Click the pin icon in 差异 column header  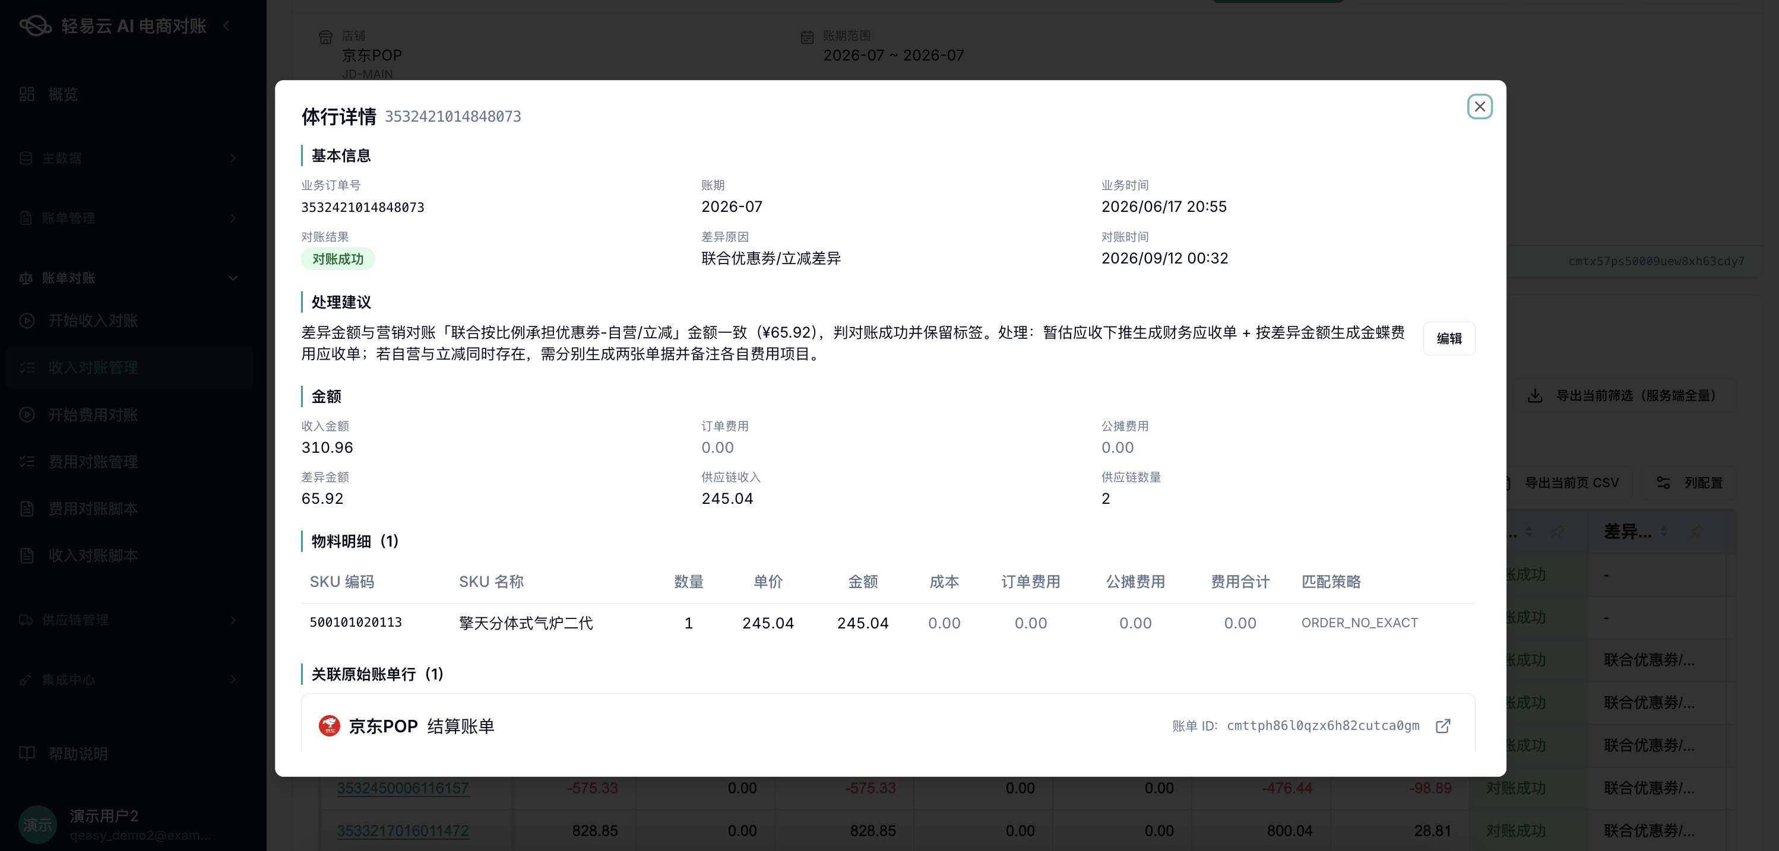[x=1697, y=532]
